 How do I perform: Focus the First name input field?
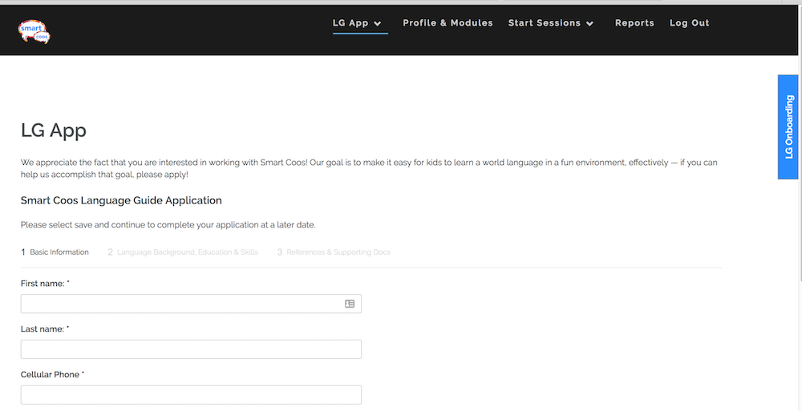point(191,304)
